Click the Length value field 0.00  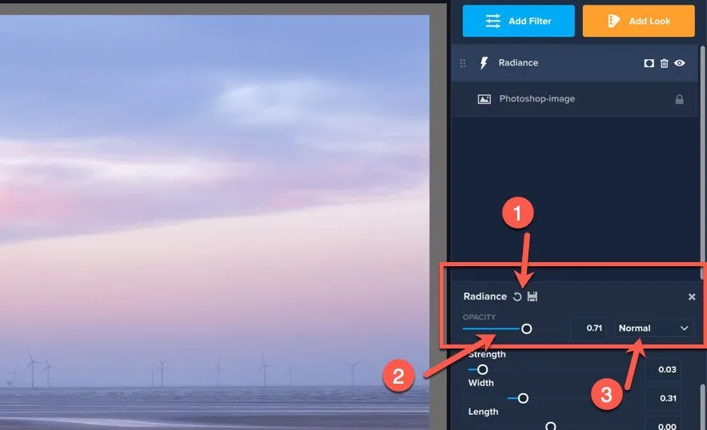coord(663,424)
